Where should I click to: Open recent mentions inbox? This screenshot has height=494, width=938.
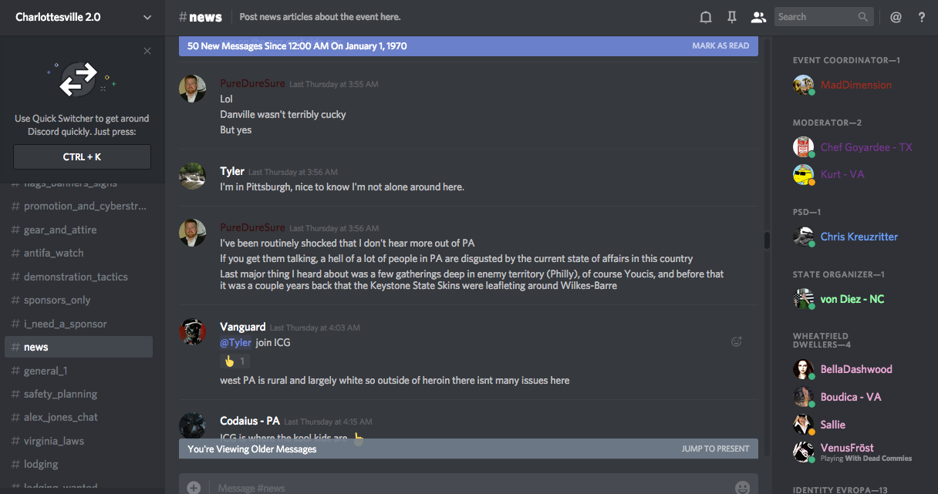896,17
